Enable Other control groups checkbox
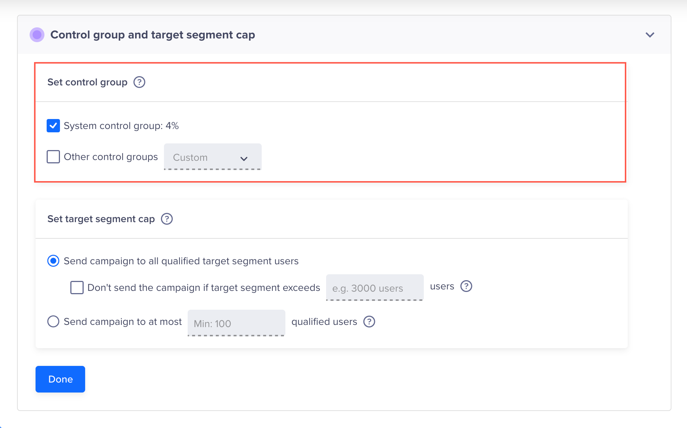Image resolution: width=687 pixels, height=428 pixels. pos(53,157)
